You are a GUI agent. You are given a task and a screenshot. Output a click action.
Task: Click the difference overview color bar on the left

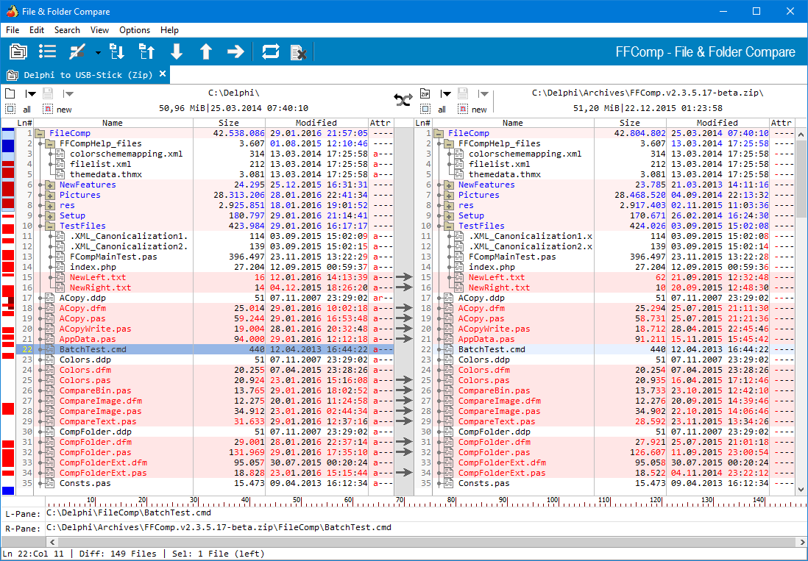[8, 309]
